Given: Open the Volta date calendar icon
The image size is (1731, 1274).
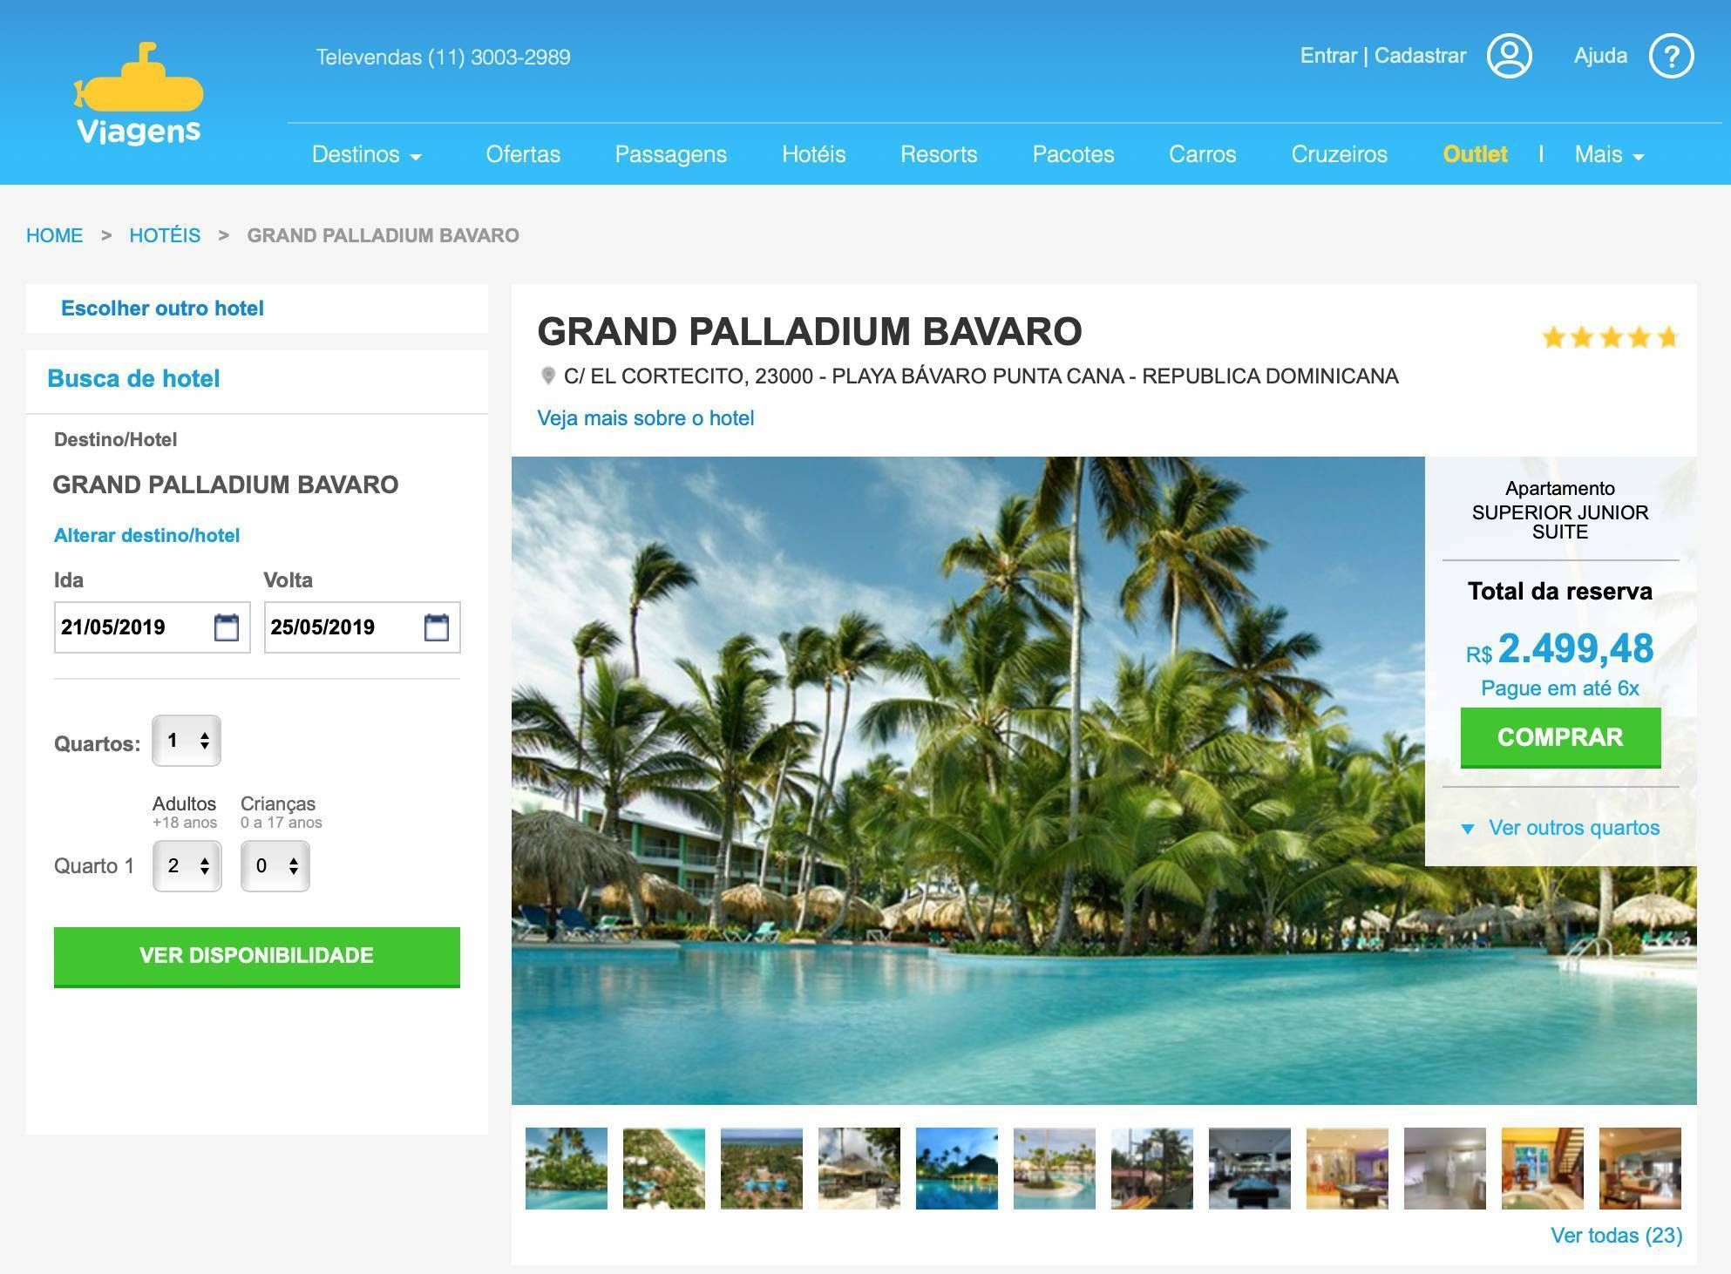Looking at the screenshot, I should tap(437, 627).
